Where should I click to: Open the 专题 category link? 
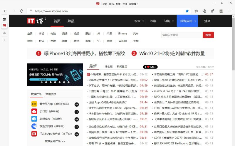(136, 41)
